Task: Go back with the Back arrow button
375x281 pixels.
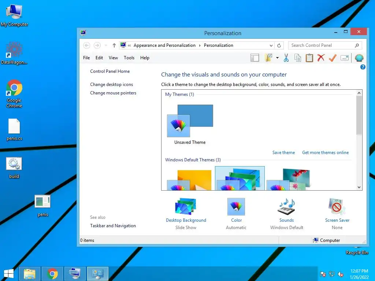Action: (x=86, y=45)
